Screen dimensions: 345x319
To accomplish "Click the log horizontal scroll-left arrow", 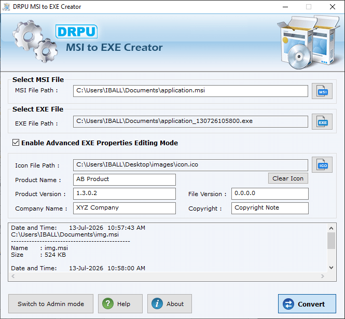I will [13, 276].
